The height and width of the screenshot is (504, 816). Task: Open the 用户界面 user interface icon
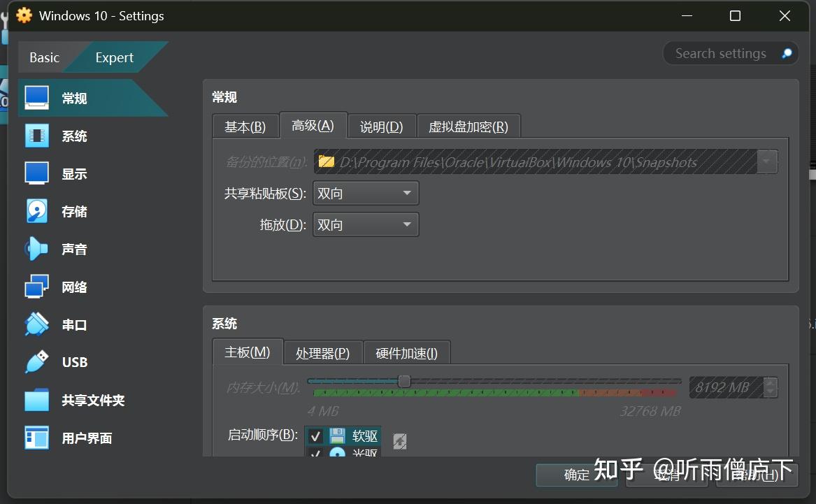click(x=37, y=438)
